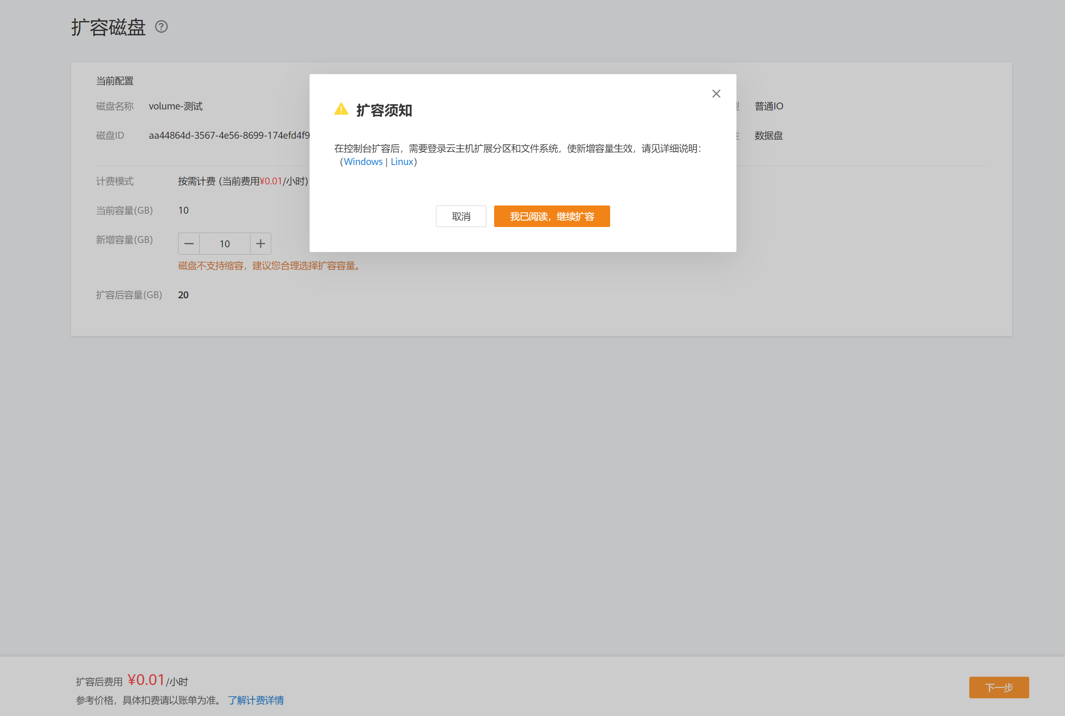Decrease new capacity with minus button
The image size is (1065, 716).
point(189,244)
